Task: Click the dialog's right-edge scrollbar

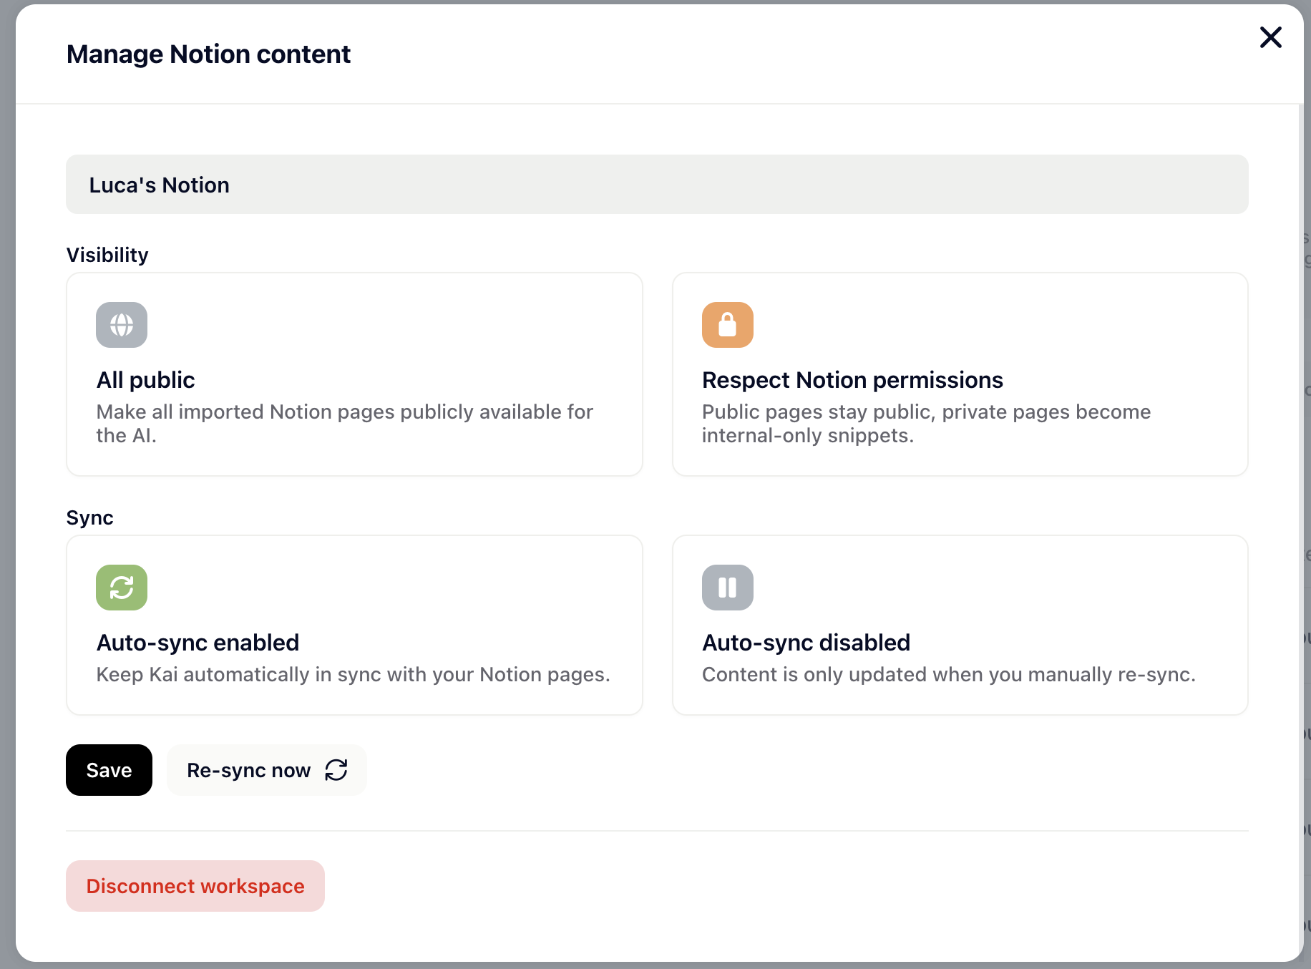Action: (1300, 501)
